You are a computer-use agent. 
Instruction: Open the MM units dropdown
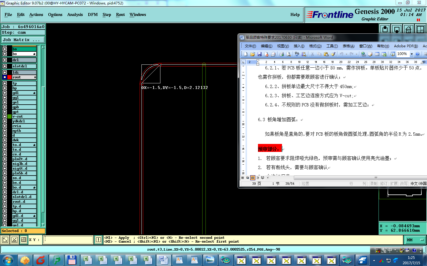point(415,240)
